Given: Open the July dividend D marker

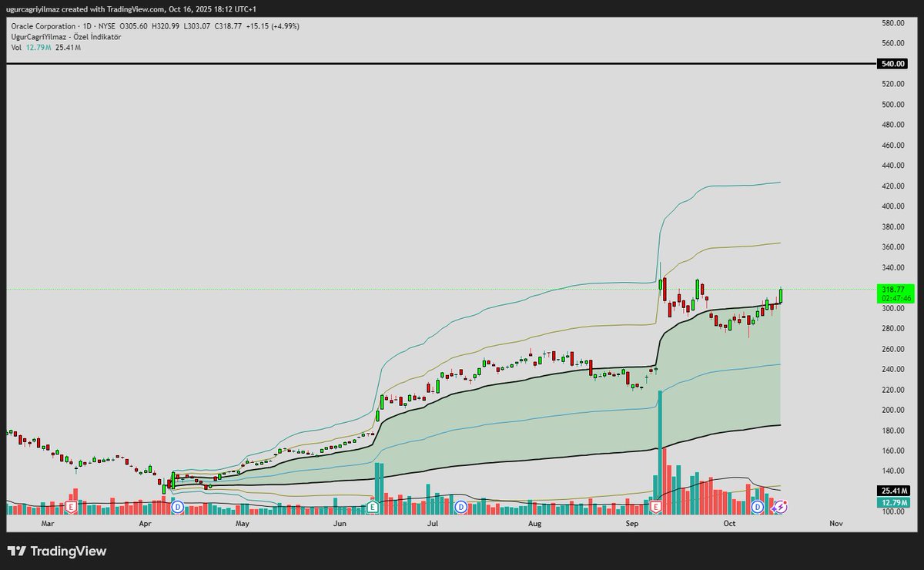Looking at the screenshot, I should click(461, 507).
